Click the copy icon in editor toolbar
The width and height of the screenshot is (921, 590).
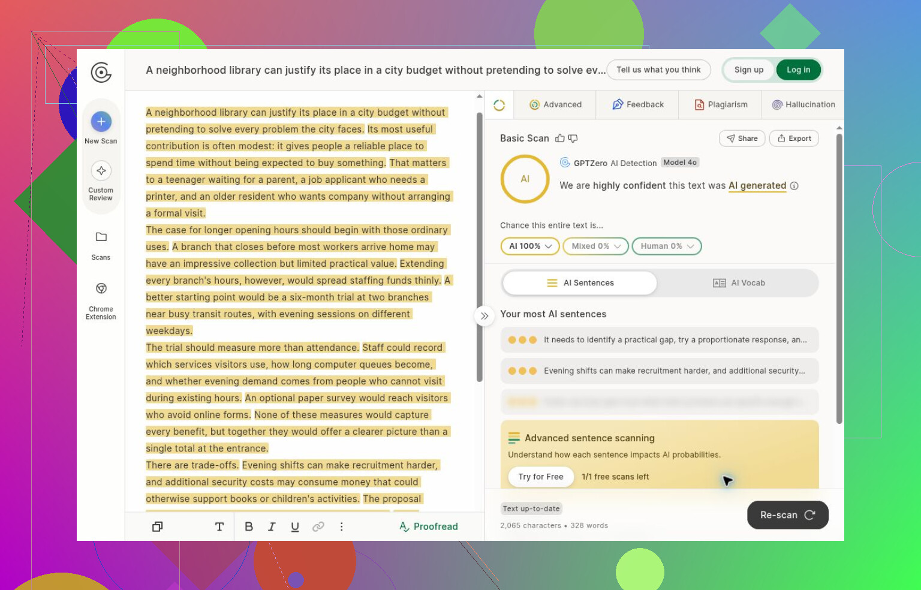(158, 526)
